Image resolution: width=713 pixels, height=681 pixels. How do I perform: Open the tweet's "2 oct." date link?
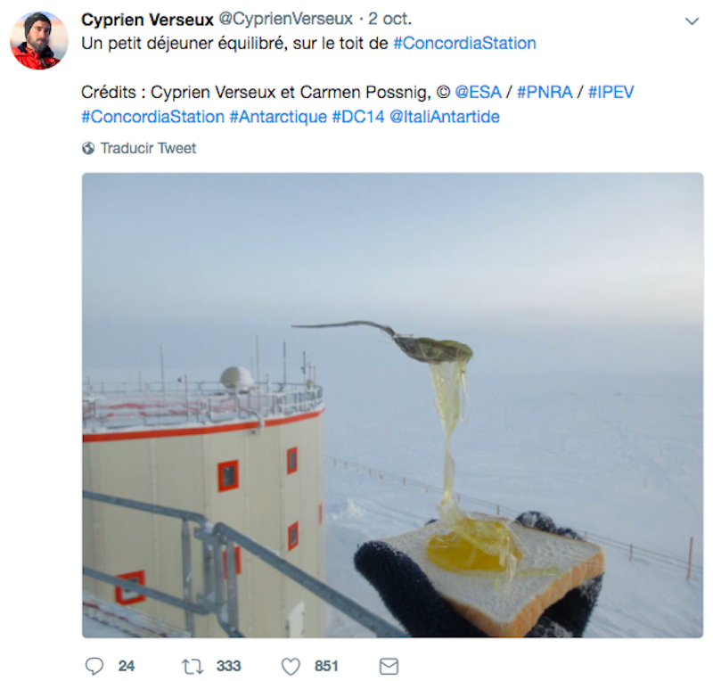[x=389, y=20]
